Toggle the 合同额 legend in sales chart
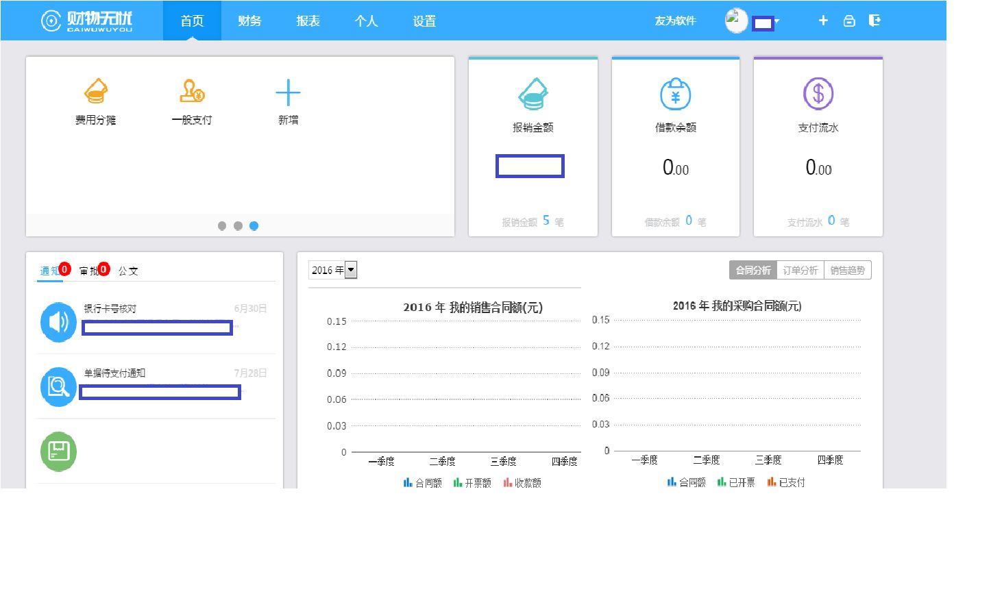This screenshot has height=596, width=991. 423,482
